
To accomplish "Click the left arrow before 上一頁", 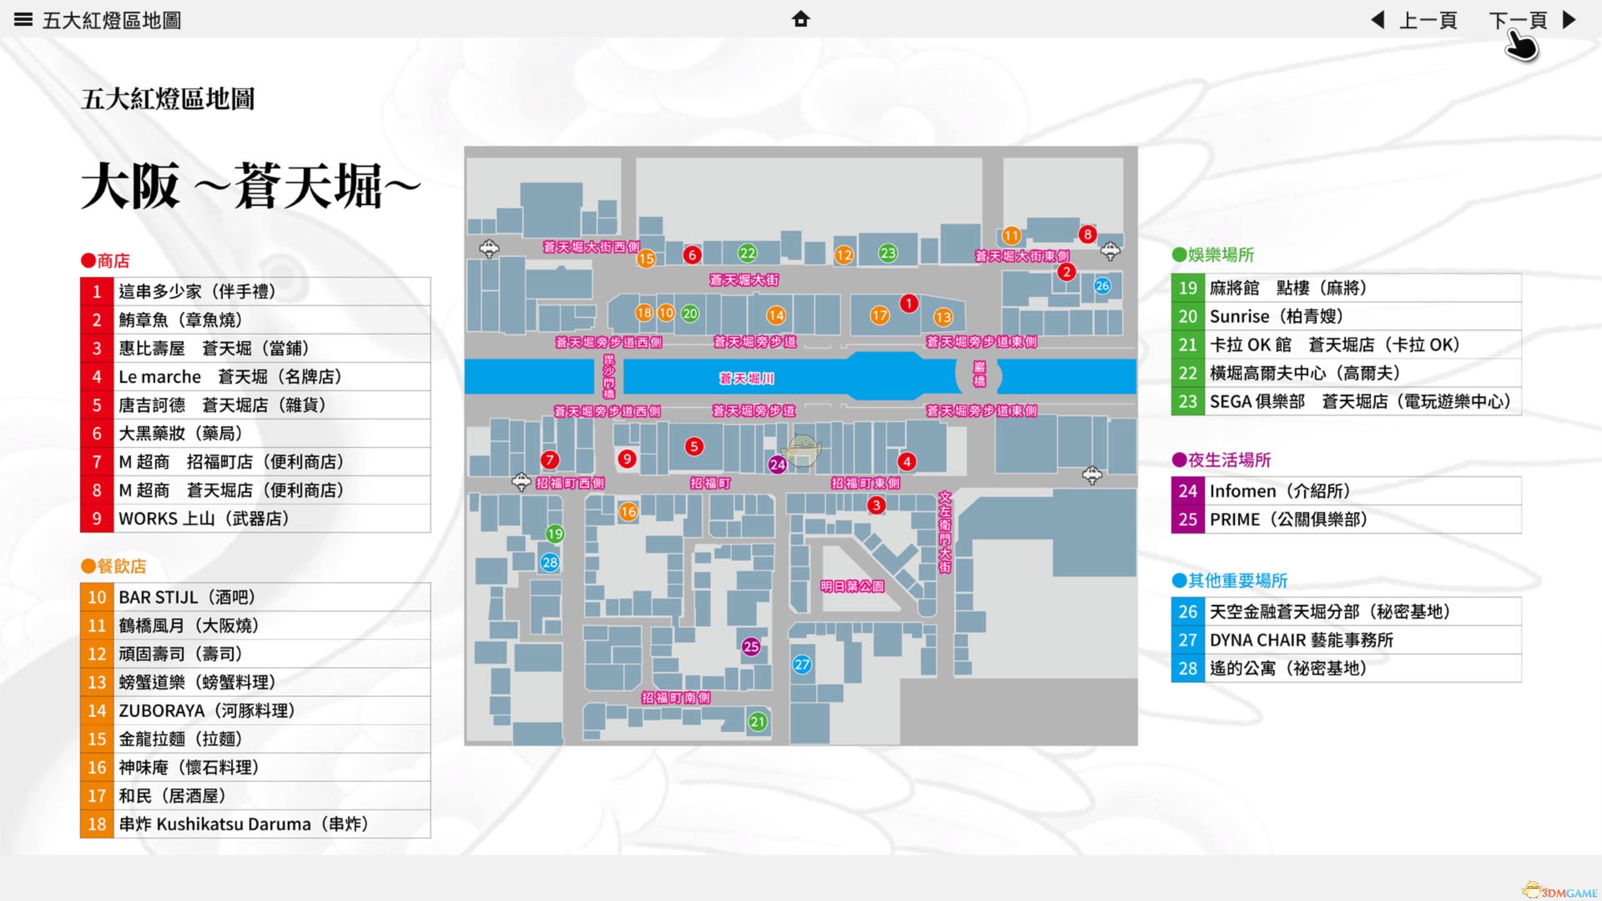I will [x=1378, y=20].
